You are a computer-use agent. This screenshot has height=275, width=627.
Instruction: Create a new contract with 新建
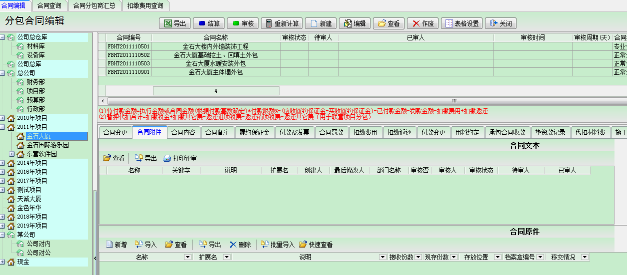coord(320,23)
